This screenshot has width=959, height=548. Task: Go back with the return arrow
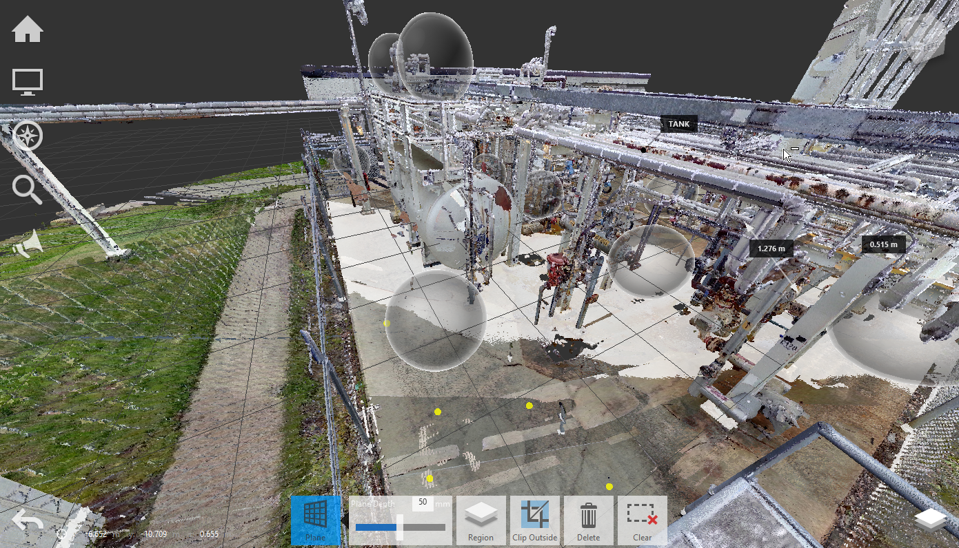[x=28, y=521]
